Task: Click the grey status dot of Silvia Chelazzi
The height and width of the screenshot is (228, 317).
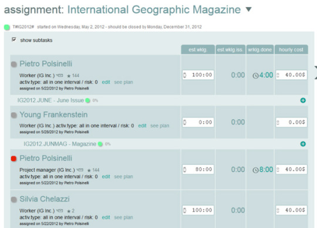Action: click(x=14, y=199)
